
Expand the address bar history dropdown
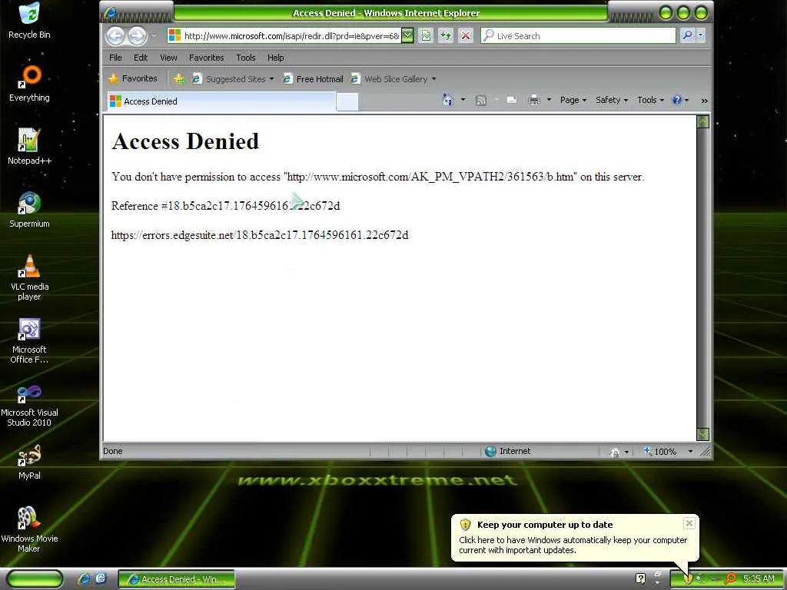pyautogui.click(x=407, y=35)
